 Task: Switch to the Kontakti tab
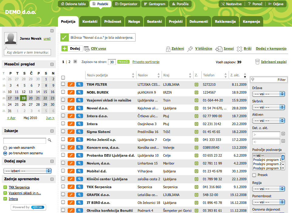coord(90,22)
